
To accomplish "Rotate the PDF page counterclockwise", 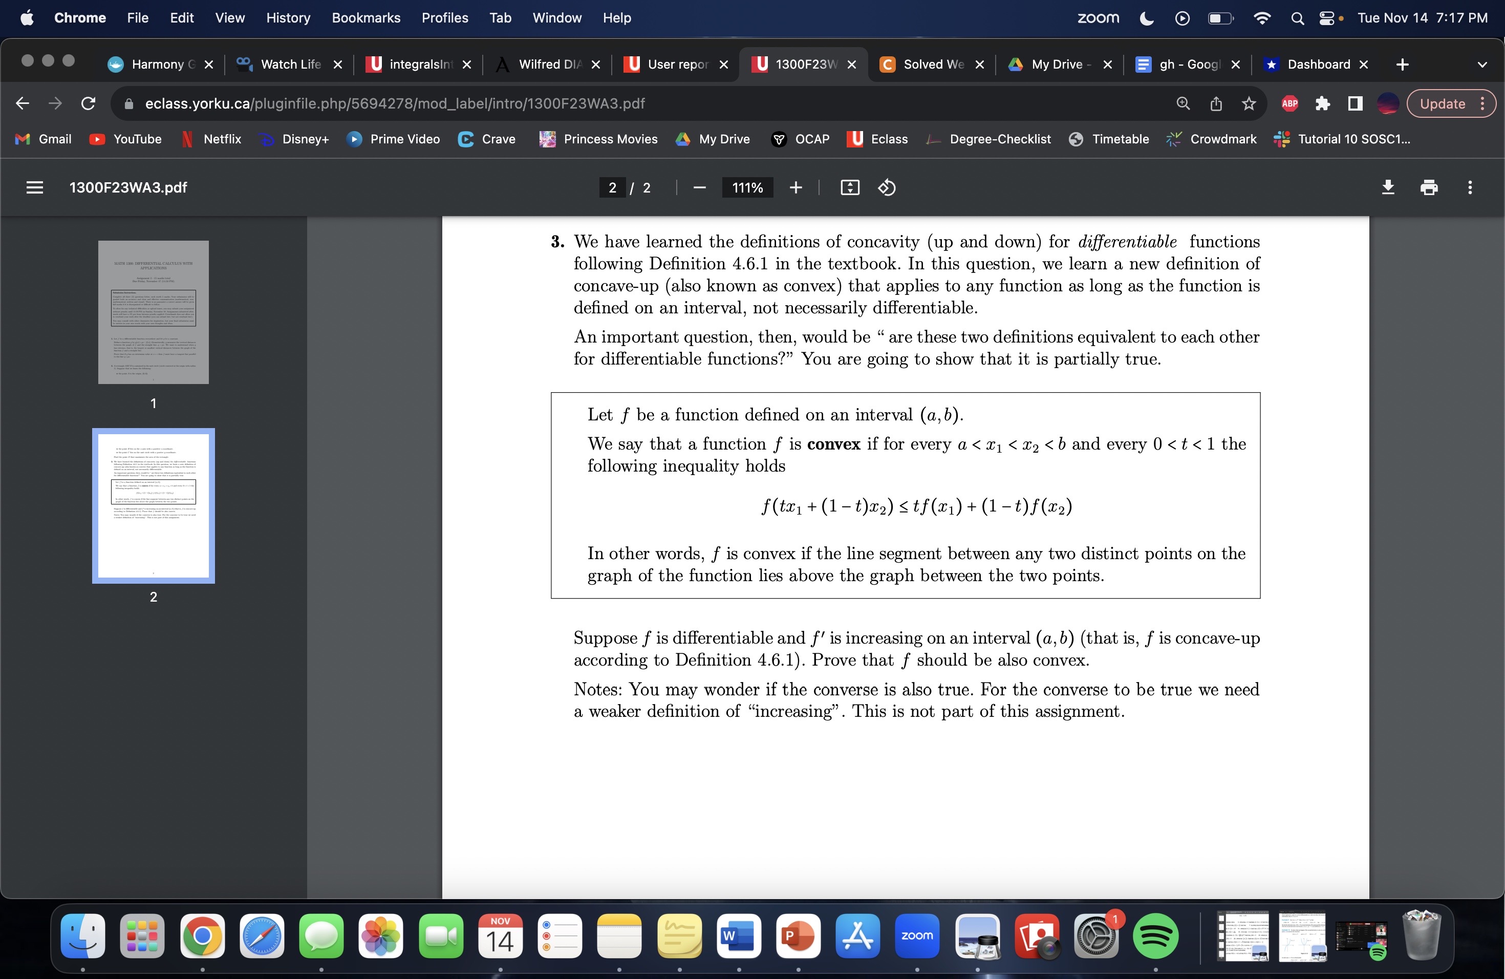I will [887, 187].
